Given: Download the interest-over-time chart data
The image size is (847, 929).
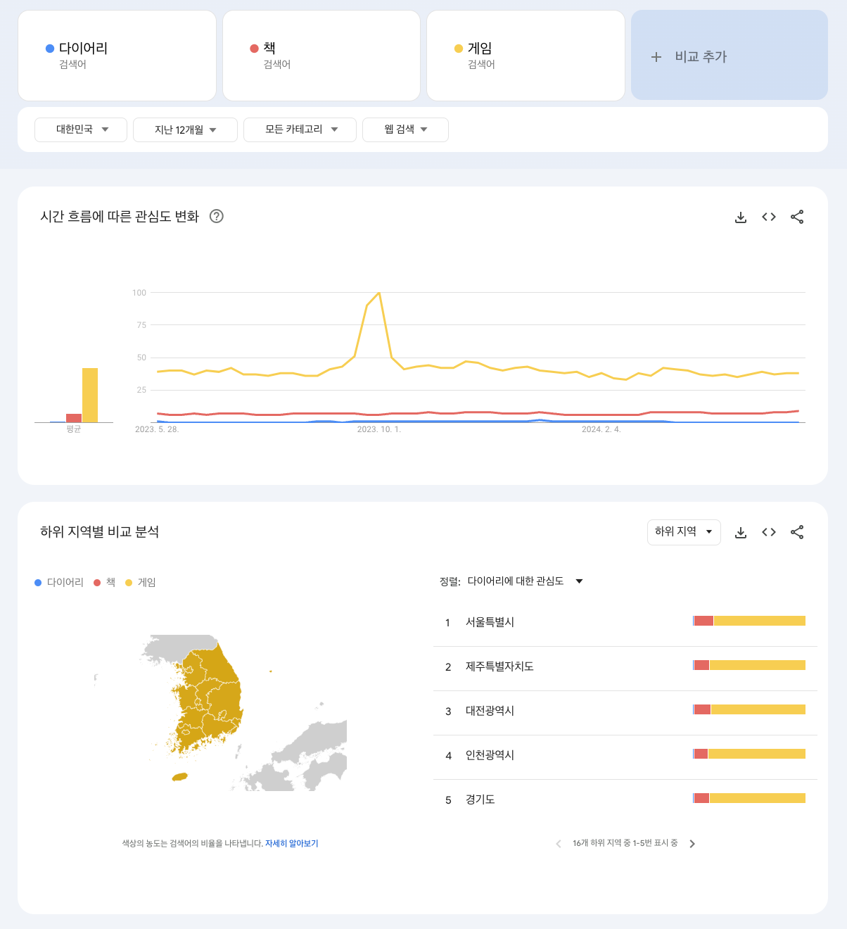Looking at the screenshot, I should 740,217.
